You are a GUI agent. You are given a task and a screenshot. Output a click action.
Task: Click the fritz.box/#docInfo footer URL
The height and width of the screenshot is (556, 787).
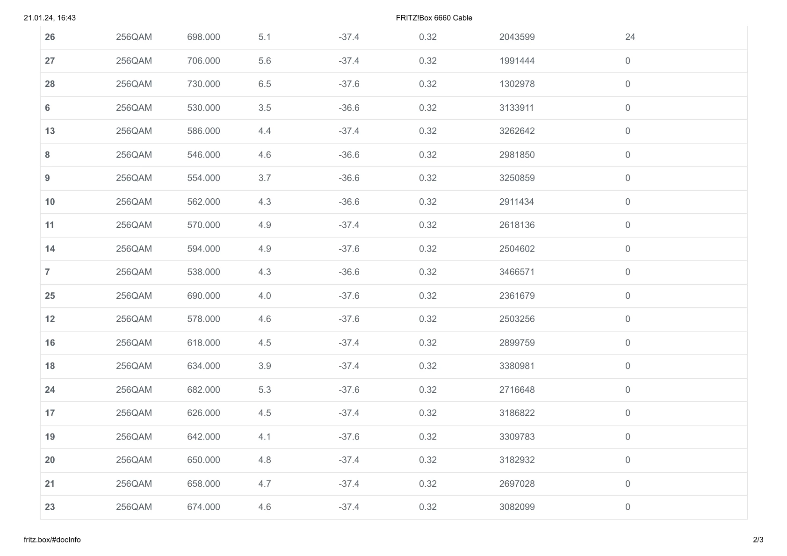[52, 540]
